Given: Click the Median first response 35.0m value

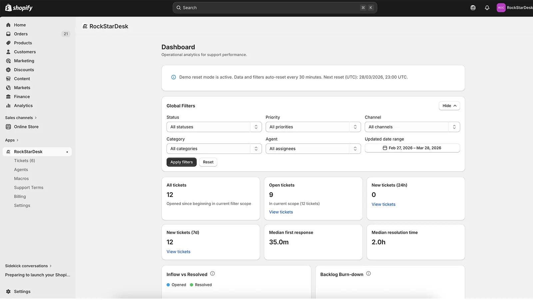Looking at the screenshot, I should (x=279, y=242).
